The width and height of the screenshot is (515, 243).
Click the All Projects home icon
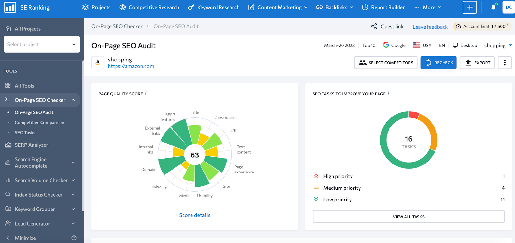tap(8, 29)
